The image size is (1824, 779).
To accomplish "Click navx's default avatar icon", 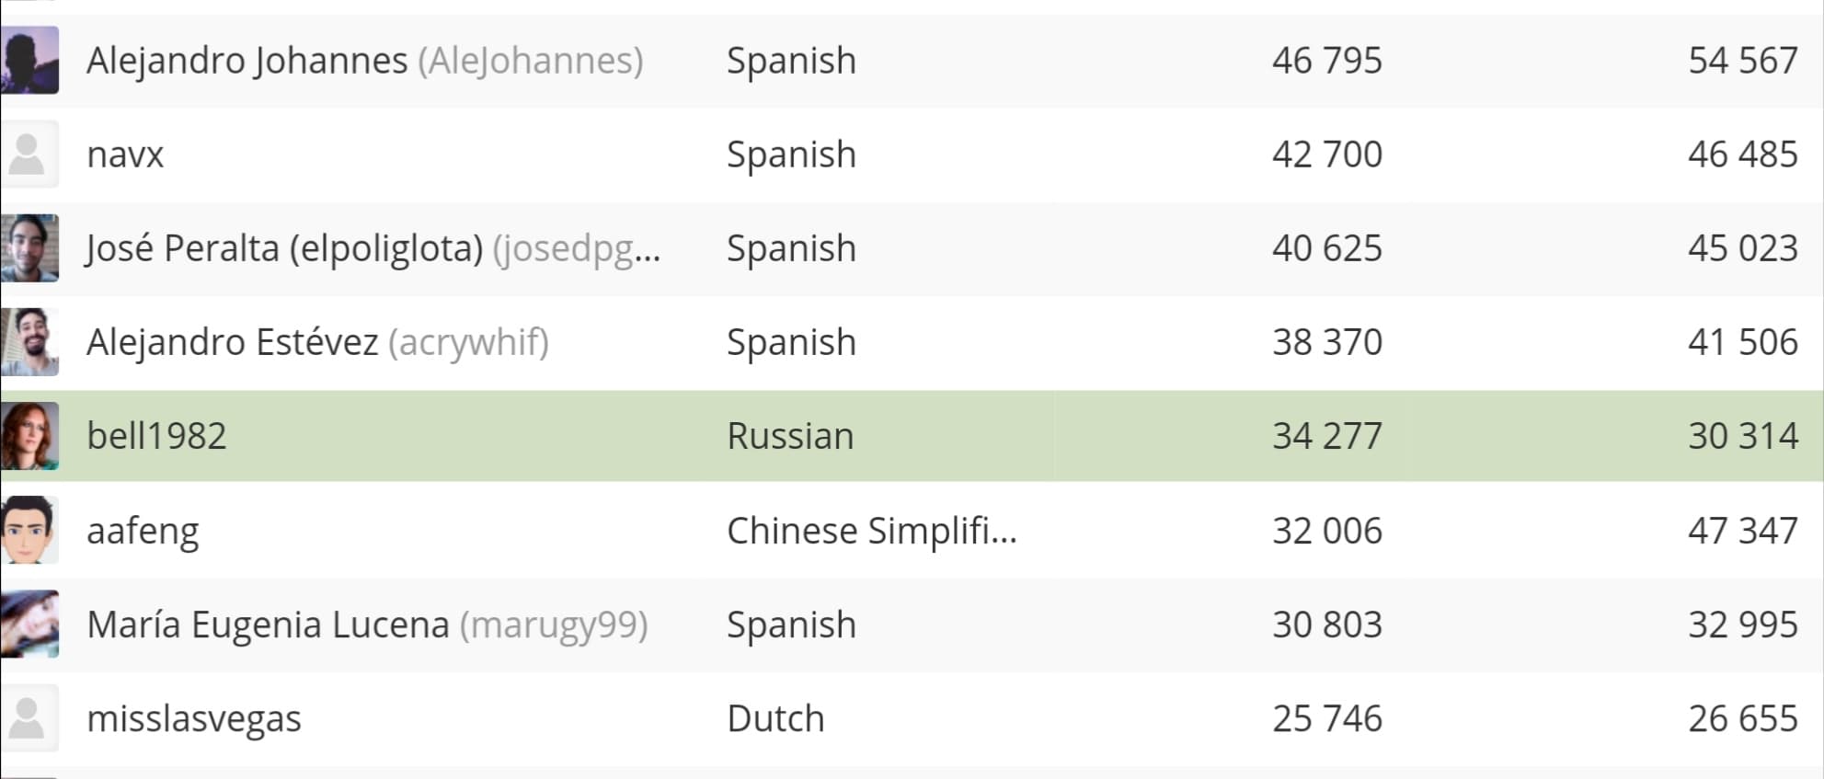I will [x=29, y=155].
